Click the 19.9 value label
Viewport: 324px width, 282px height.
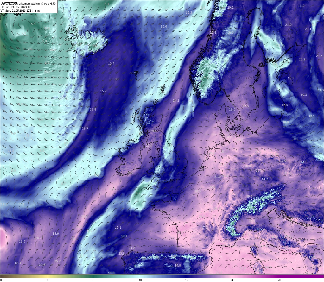click(x=116, y=79)
